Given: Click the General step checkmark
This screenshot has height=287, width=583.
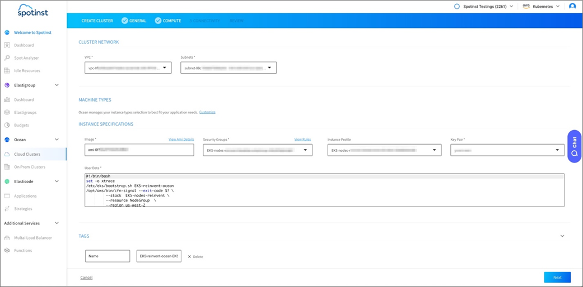Looking at the screenshot, I should click(125, 21).
